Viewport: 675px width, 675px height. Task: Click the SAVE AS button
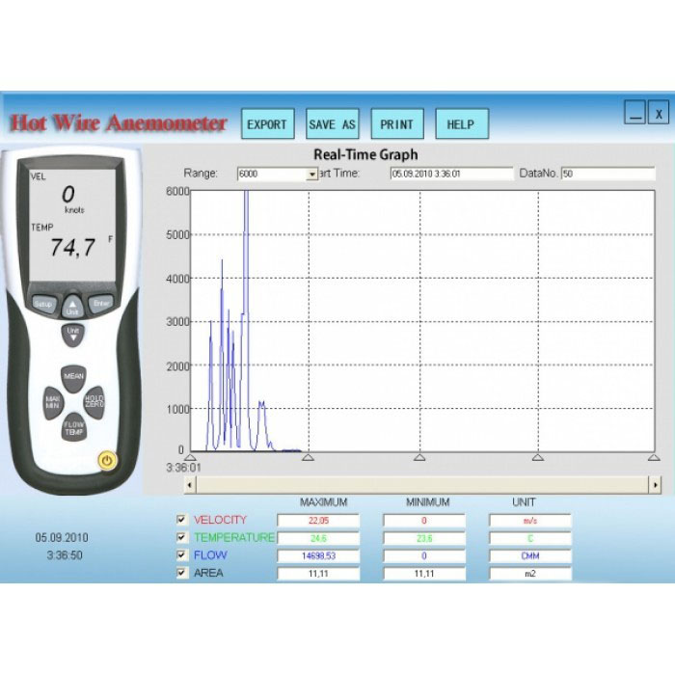coord(332,124)
